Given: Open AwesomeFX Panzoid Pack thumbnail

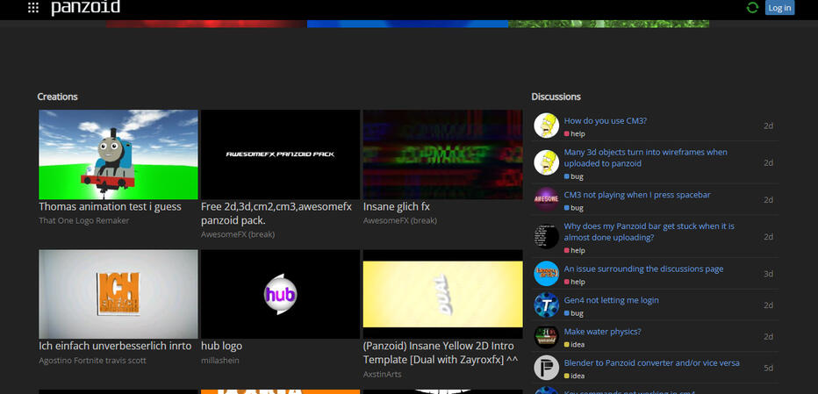Looking at the screenshot, I should 280,154.
